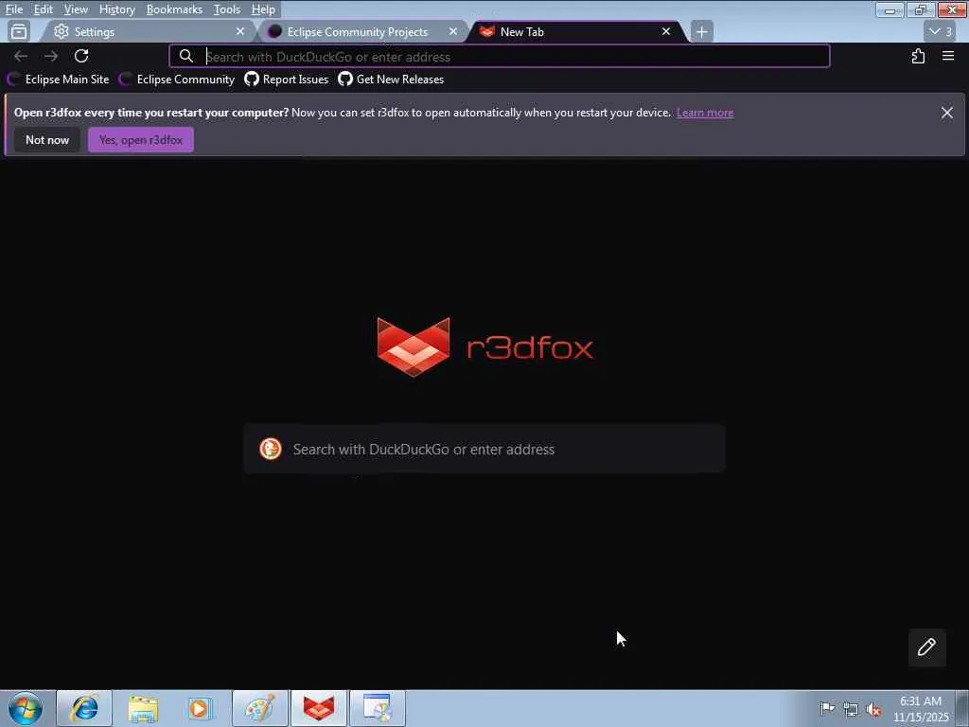Open the Windows Start menu
This screenshot has width=969, height=727.
(x=26, y=708)
